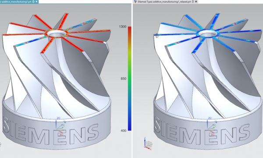Click the Named Type part icon on right tab

click(135, 1)
